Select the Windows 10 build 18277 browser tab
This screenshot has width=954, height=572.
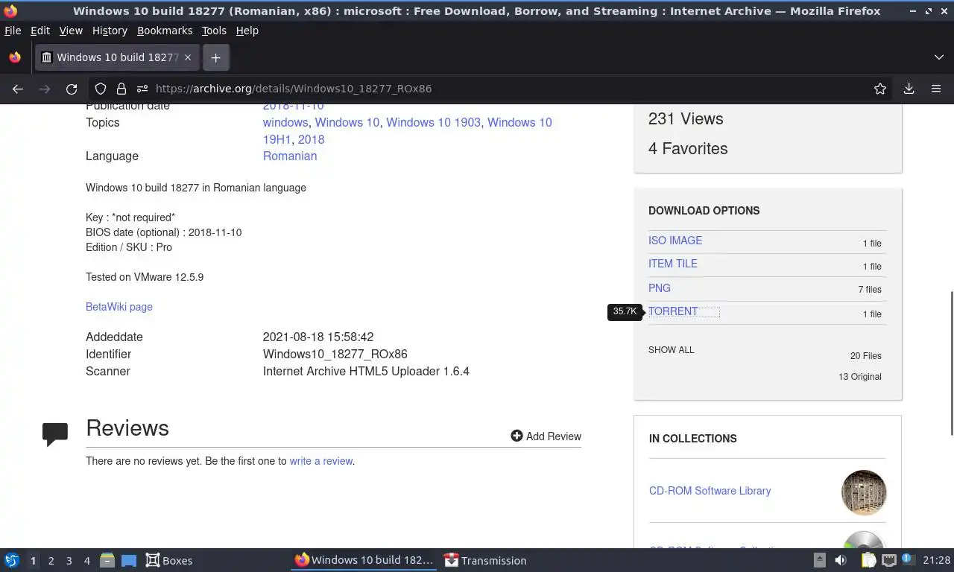(117, 57)
